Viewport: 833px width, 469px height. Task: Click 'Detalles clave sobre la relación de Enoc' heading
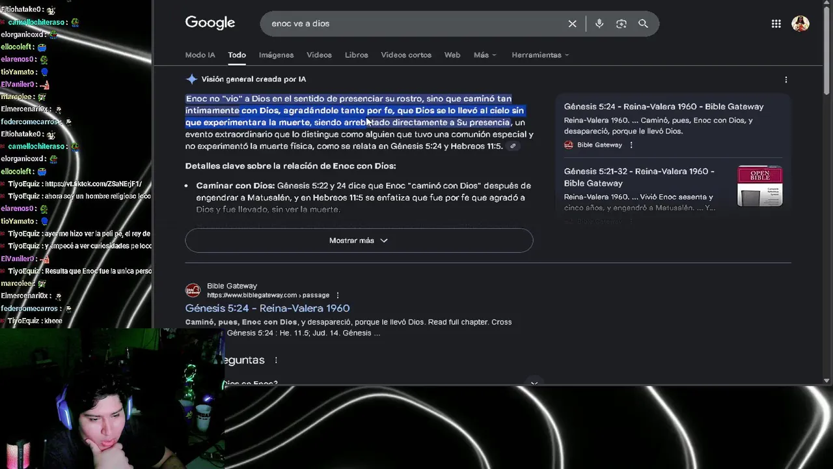point(290,166)
